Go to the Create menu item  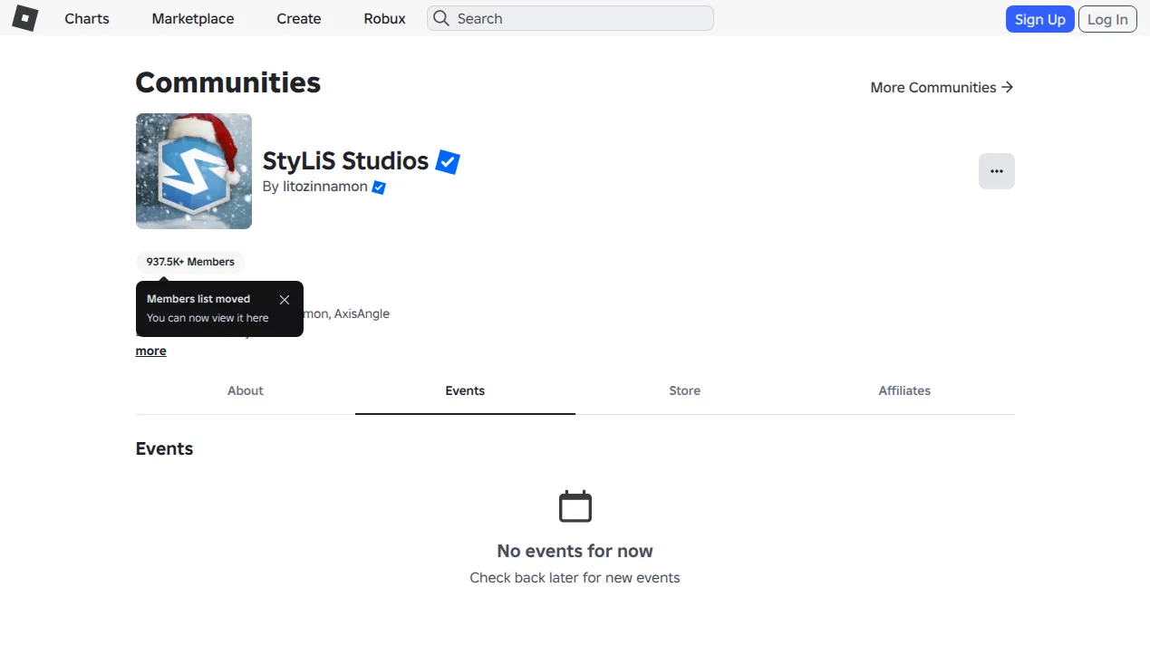(299, 18)
